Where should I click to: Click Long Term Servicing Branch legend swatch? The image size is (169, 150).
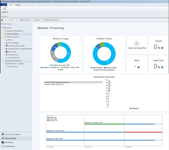[94, 70]
